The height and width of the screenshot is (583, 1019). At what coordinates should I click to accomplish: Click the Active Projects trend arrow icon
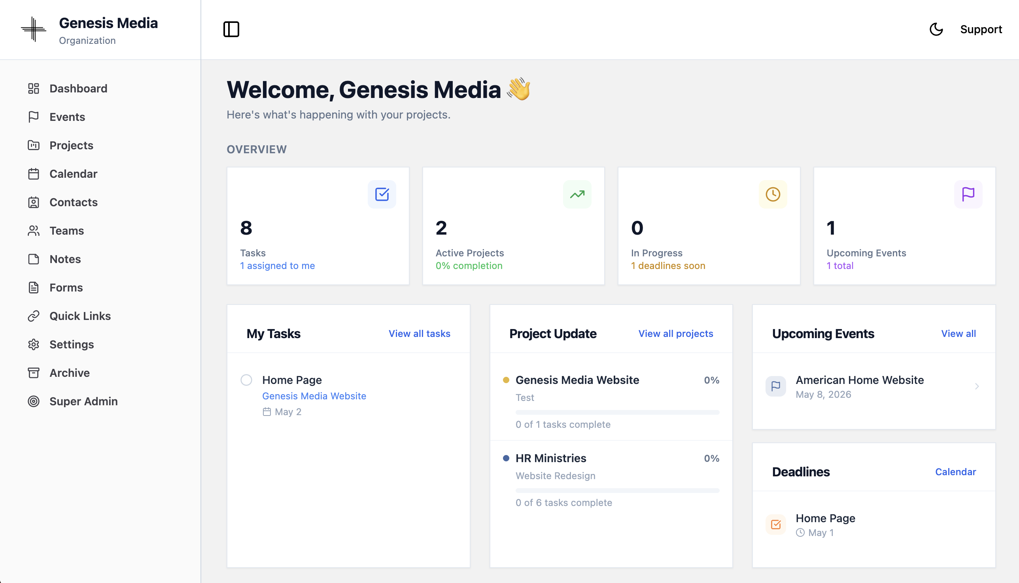(x=577, y=194)
